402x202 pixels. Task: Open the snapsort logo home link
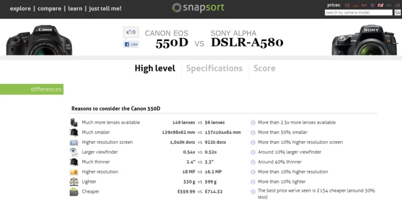pyautogui.click(x=198, y=8)
